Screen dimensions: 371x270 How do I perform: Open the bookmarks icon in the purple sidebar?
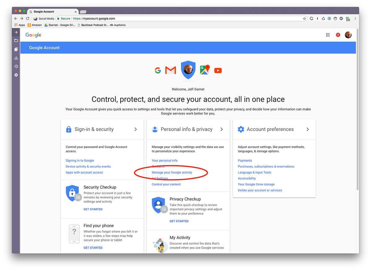point(16,49)
